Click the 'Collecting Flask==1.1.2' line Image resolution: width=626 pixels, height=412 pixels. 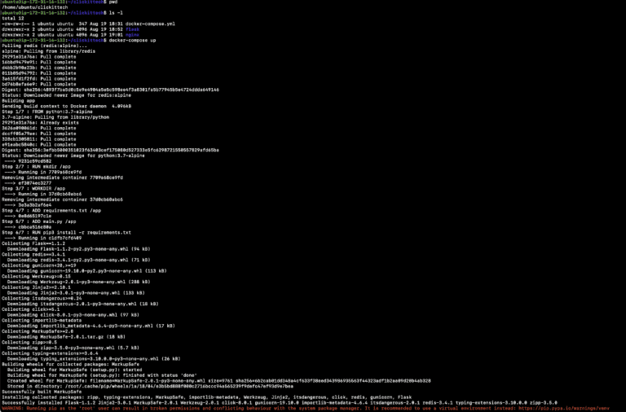[33, 243]
